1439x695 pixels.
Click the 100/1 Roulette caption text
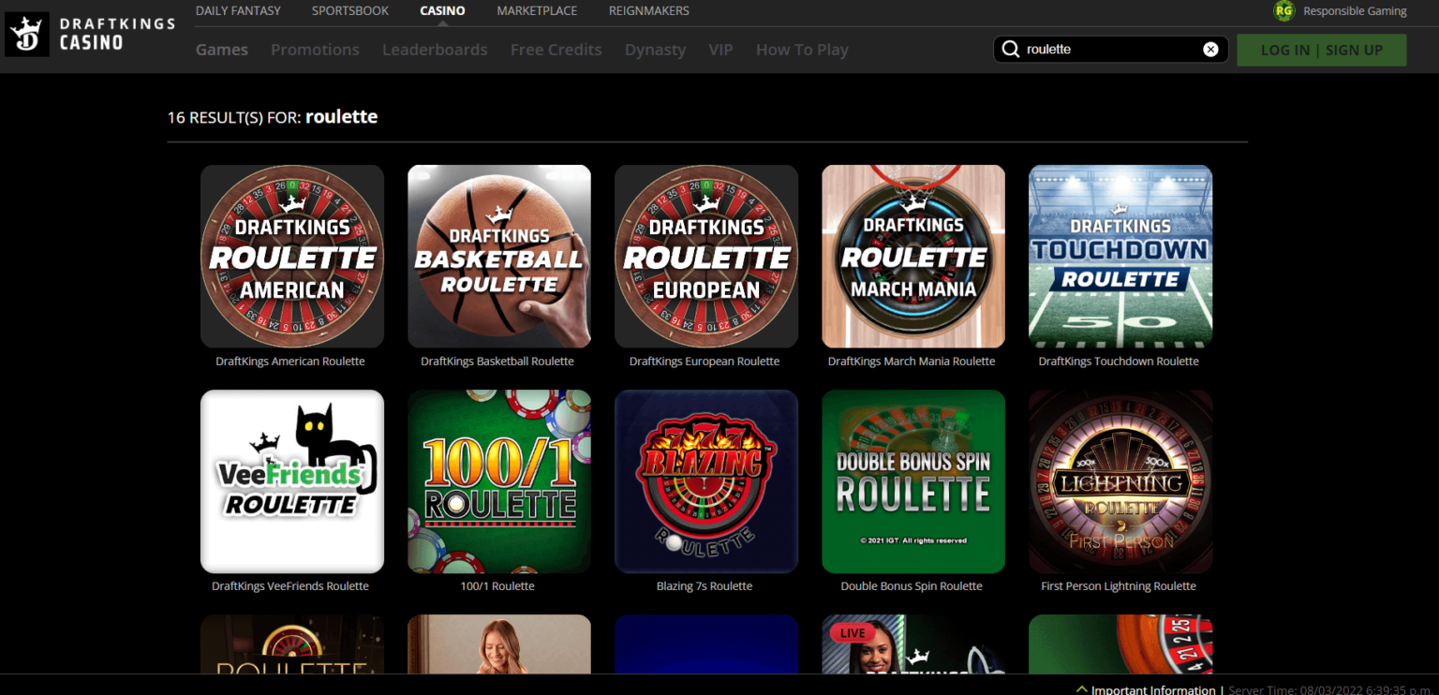(x=497, y=585)
